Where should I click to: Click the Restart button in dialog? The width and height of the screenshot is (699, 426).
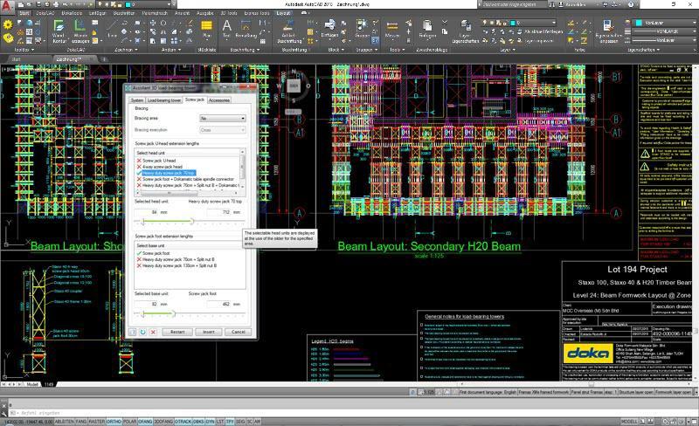click(177, 333)
